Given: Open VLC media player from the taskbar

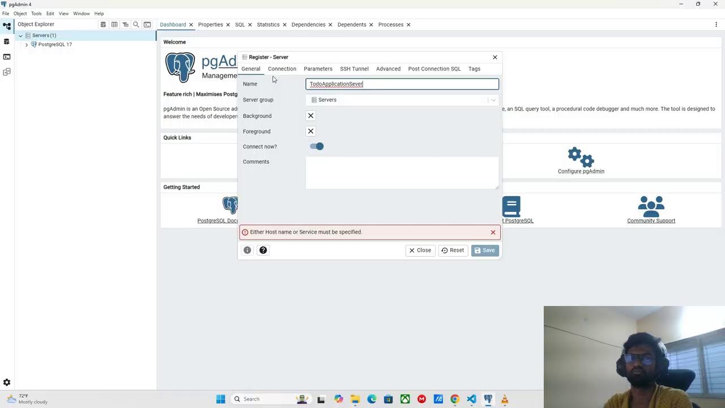Looking at the screenshot, I should 505,399.
